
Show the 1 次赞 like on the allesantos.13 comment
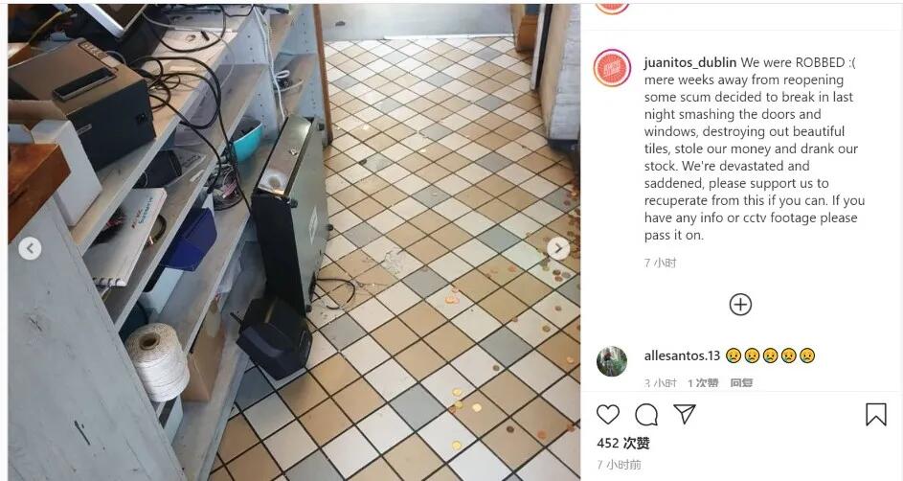pyautogui.click(x=703, y=383)
